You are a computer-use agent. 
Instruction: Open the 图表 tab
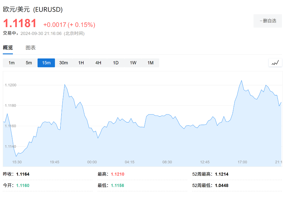[x=31, y=48]
